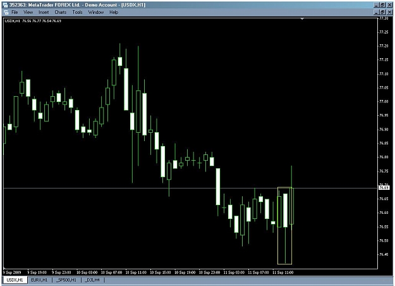Switch to the EURX,H1 chart tab
The image size is (395, 286).
[39, 280]
